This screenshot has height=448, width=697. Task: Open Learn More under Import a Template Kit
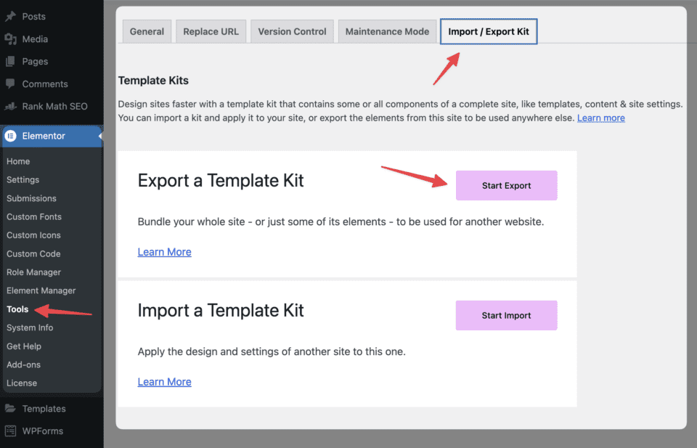coord(164,382)
